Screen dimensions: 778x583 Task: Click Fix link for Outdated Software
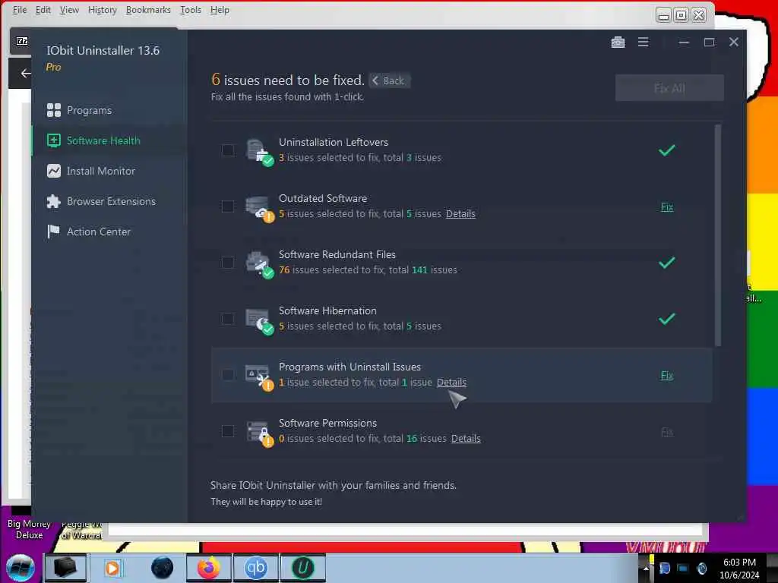point(667,206)
